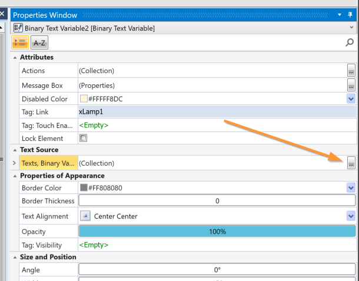Viewport: 359px width, 281px height.
Task: Click the Border Thickness value field
Action: 217,201
